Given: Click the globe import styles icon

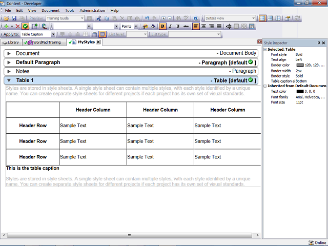Looking at the screenshot, I should click(x=45, y=26).
